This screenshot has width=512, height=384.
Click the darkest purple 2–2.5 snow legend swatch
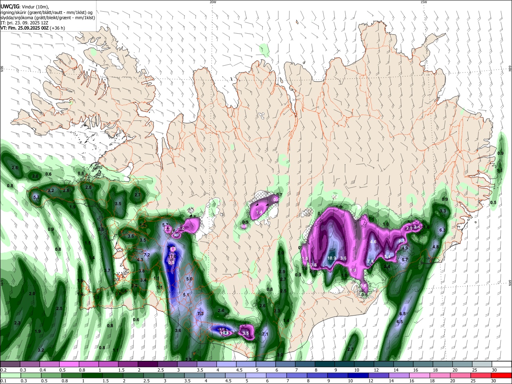pos(148,364)
